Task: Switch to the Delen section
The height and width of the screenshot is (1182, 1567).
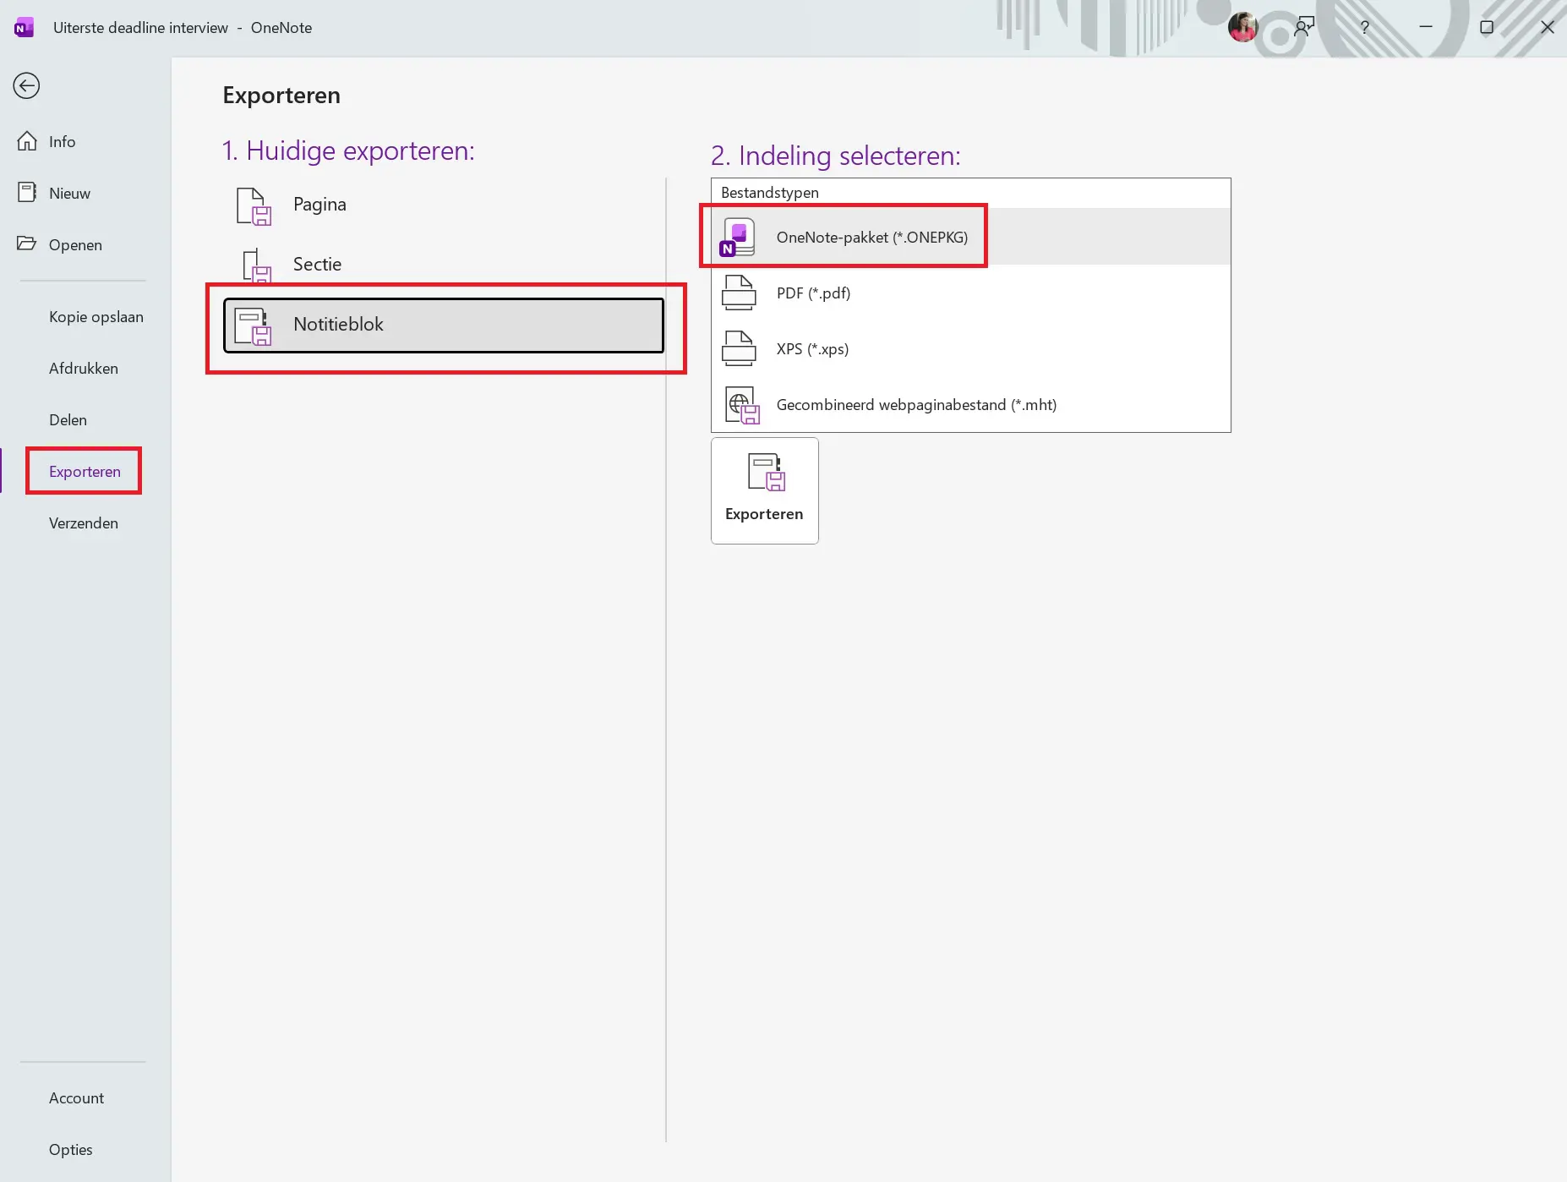Action: (68, 419)
